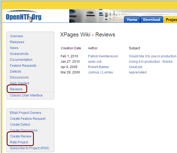Open the Discussions page
Image resolution: width=177 pixels, height=153 pixels.
click(x=19, y=77)
